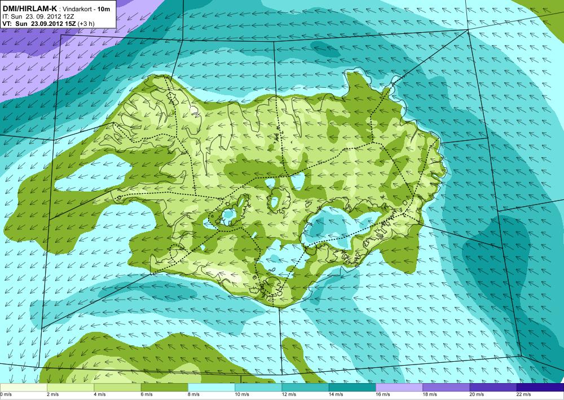The width and height of the screenshot is (564, 400).
Task: Click the "16 m/s" legend label
Action: [x=383, y=394]
